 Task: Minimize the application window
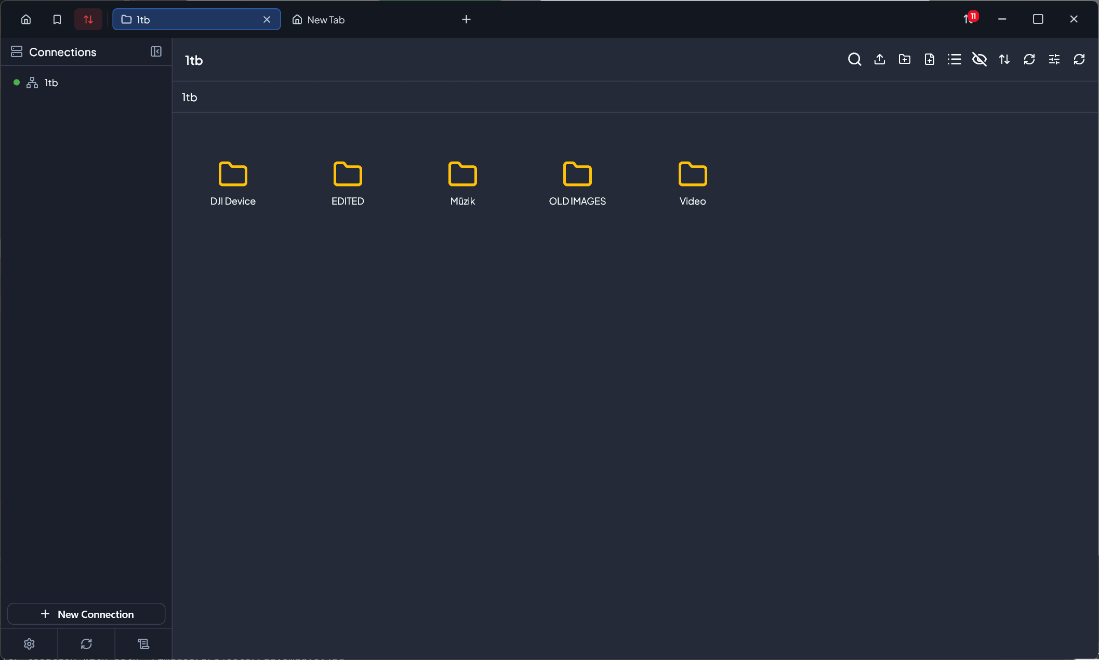click(x=1002, y=19)
